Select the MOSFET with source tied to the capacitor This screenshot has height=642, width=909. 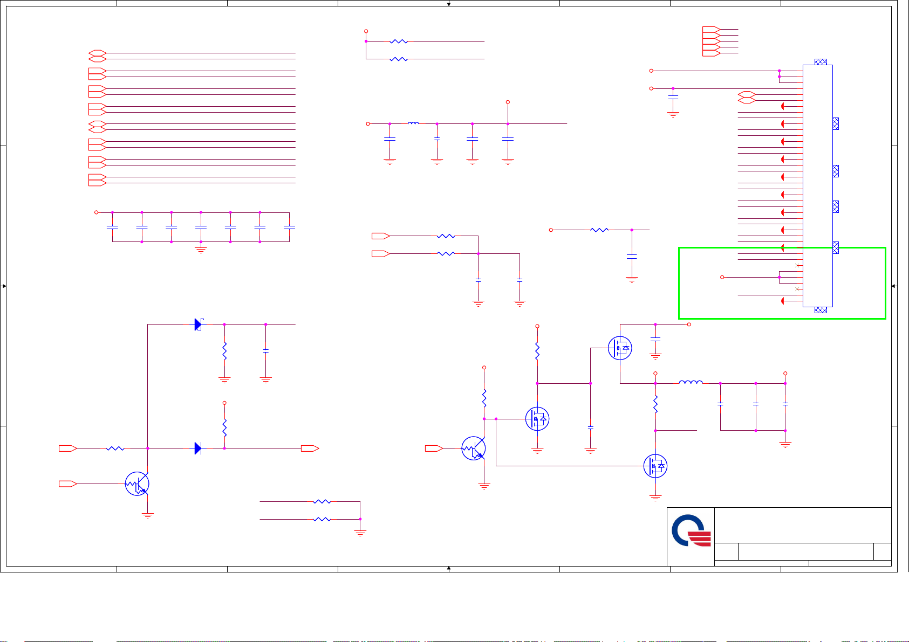tap(620, 348)
